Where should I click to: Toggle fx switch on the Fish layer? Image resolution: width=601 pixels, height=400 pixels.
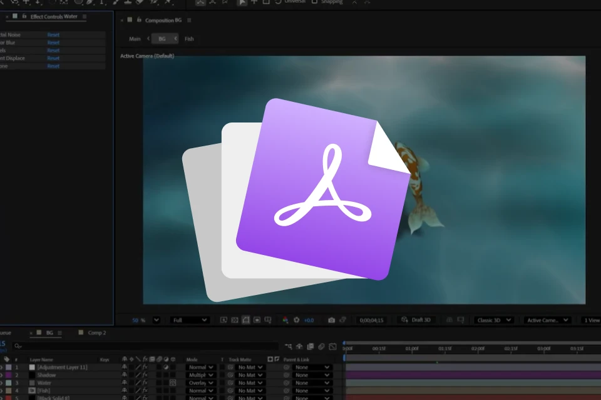145,391
